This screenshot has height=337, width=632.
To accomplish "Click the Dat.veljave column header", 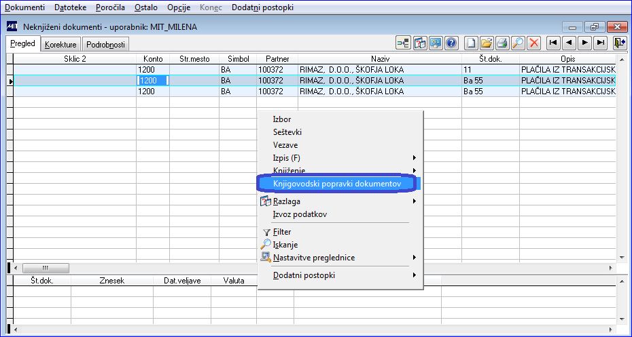I will (182, 281).
